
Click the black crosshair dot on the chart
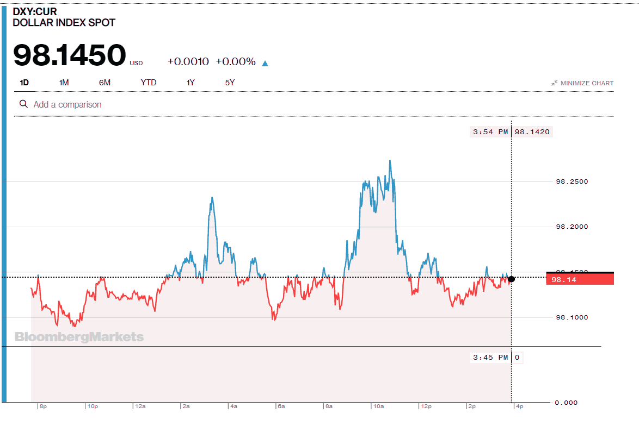pos(511,279)
